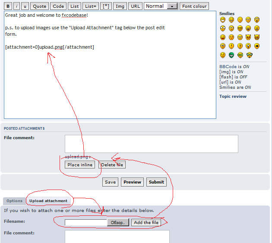Insert the Razz tongue-out smiley

[x=223, y=37]
